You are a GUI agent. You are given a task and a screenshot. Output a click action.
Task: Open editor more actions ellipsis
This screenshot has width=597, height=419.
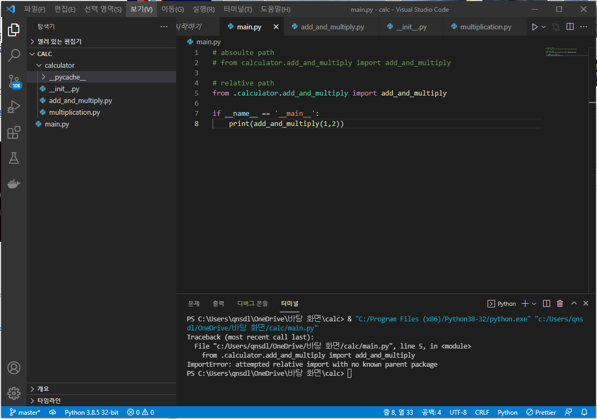point(584,27)
